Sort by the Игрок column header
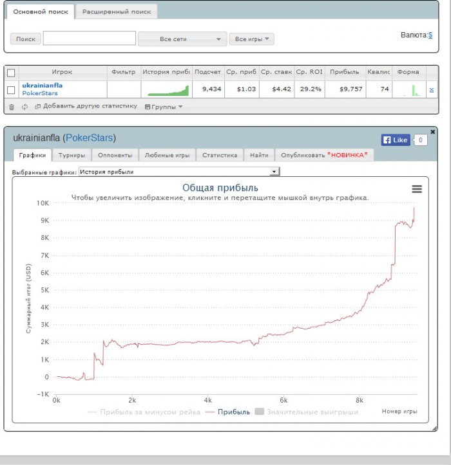 [62, 72]
